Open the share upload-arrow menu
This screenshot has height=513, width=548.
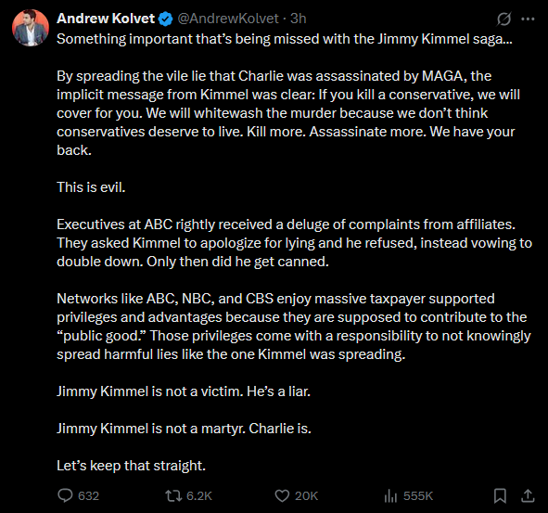(x=528, y=495)
